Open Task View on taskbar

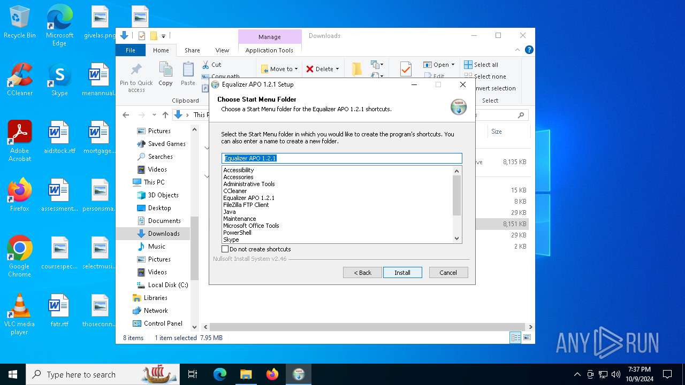click(193, 374)
